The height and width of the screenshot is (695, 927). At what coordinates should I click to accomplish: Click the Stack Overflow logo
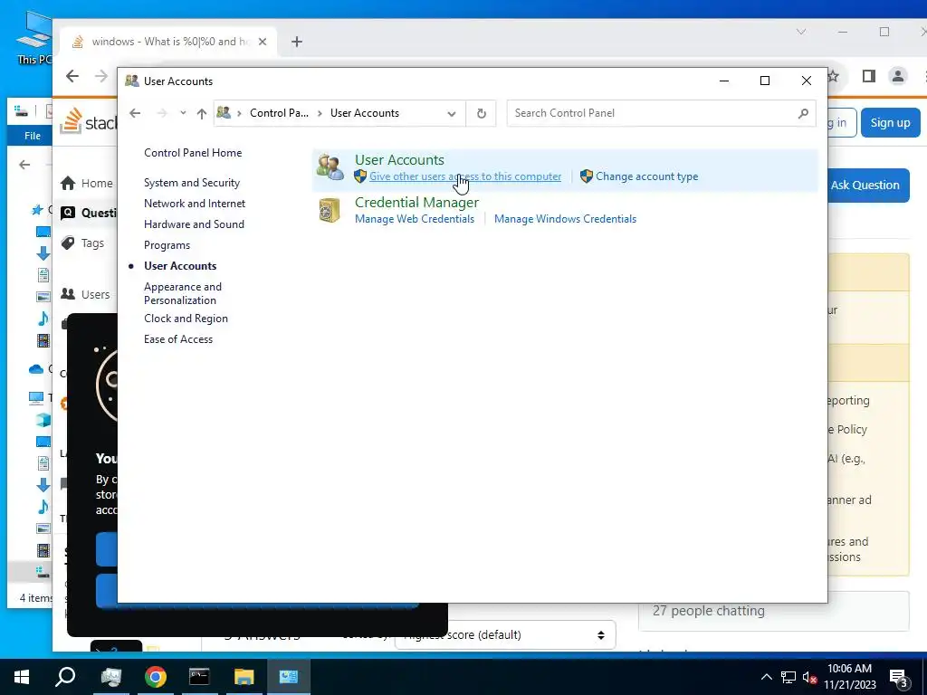tap(89, 121)
